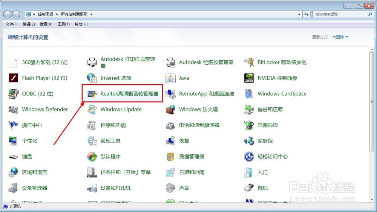Open the 电源选项 battery icon

[249, 125]
